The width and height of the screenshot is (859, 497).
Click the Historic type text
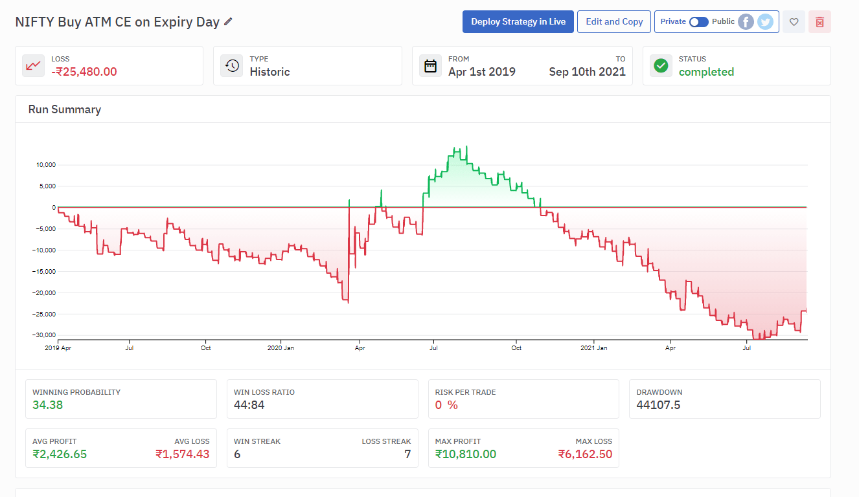pos(269,72)
